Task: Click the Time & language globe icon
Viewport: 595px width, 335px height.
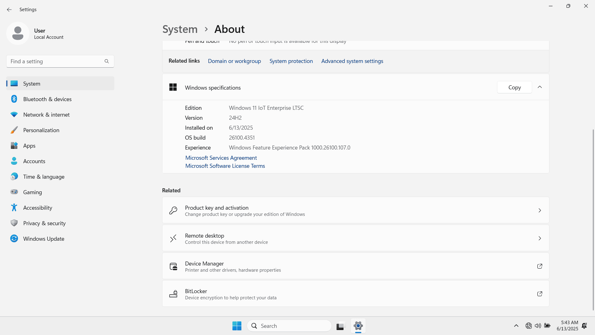Action: [14, 176]
